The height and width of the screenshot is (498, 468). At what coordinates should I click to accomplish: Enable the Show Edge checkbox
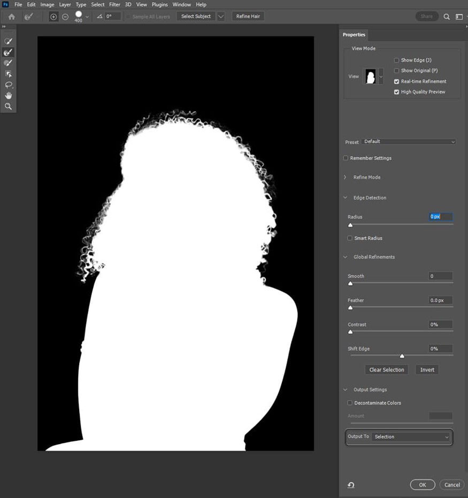click(396, 60)
